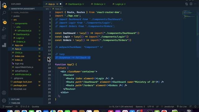
Task: Open Run and Debug view
Action: tap(4, 29)
